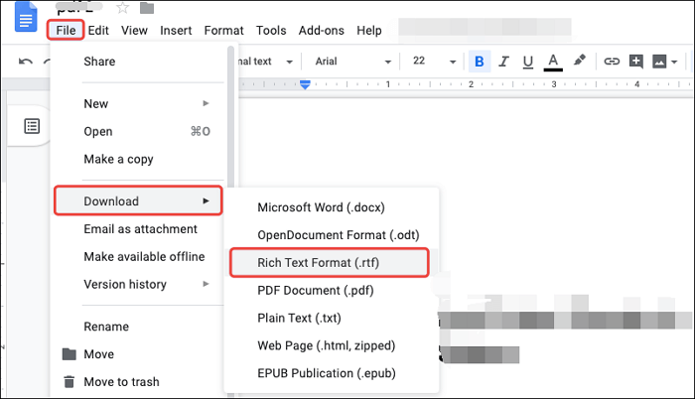695x399 pixels.
Task: Click the Undo arrow in the toolbar
Action: [x=26, y=62]
